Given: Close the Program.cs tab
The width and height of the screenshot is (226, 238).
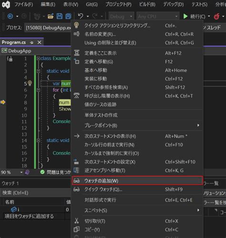Looking at the screenshot, I should coord(39,42).
